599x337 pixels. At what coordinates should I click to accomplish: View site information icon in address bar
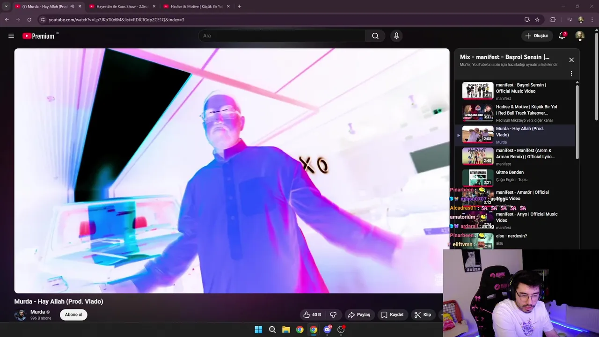[43, 20]
